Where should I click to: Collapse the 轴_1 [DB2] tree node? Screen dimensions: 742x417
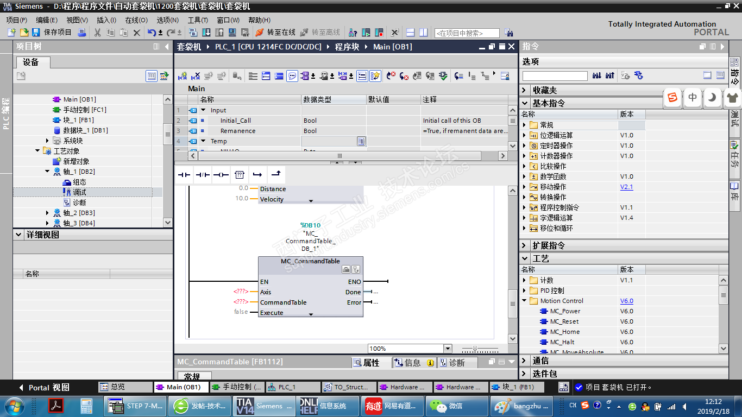[48, 172]
